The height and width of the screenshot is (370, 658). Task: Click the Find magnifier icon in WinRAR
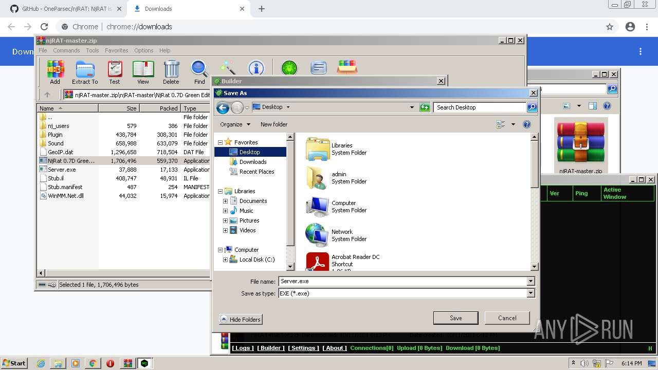[x=199, y=72]
